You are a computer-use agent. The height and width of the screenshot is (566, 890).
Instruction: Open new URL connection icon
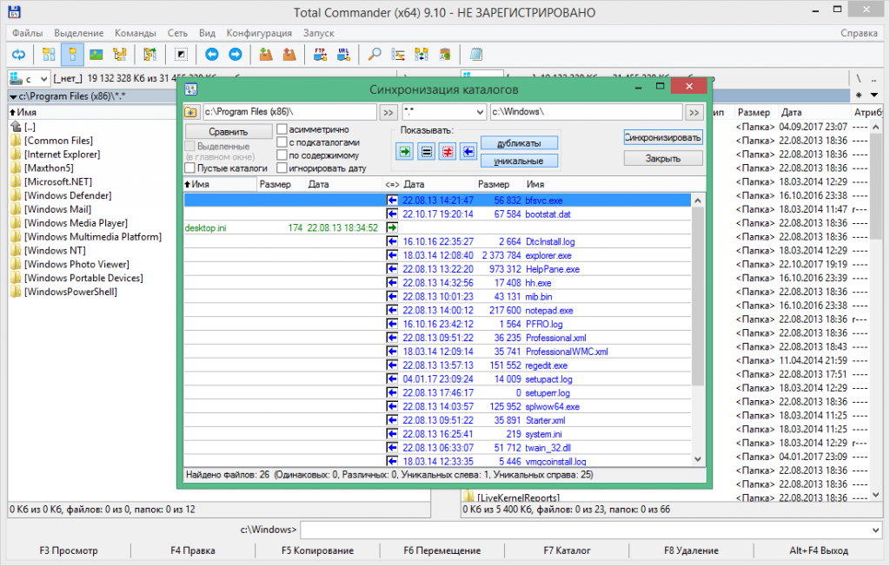click(x=343, y=55)
